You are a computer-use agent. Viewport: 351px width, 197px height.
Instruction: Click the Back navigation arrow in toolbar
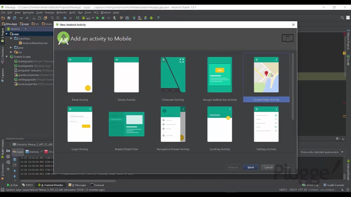(x=65, y=18)
